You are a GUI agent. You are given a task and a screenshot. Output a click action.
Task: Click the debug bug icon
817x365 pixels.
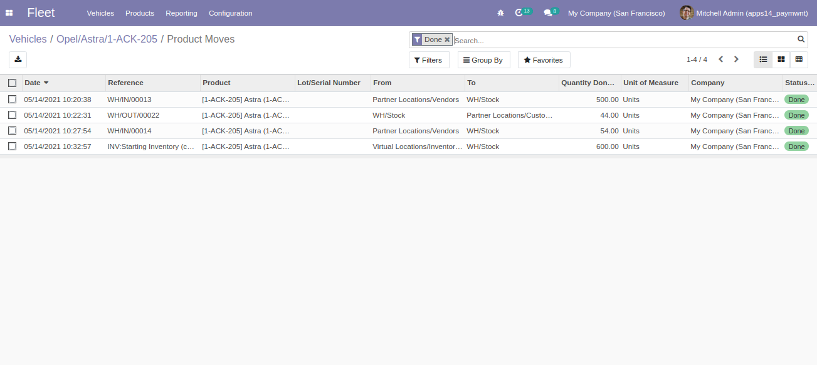(500, 13)
